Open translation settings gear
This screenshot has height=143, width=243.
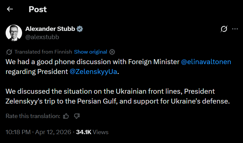click(112, 52)
